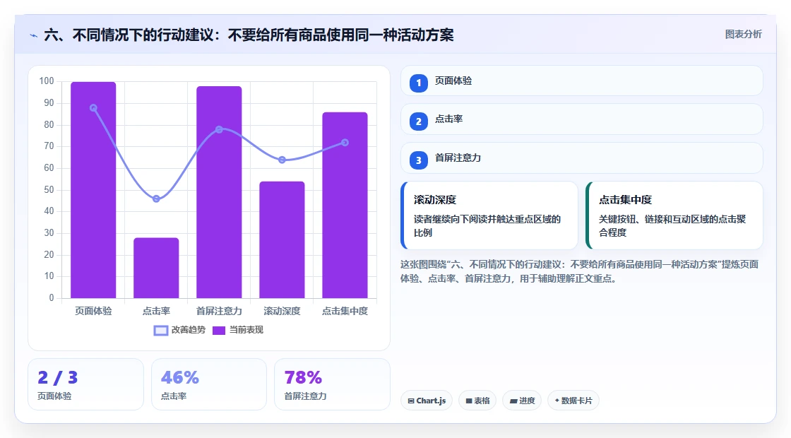Screen dimensions: 791x438
Task: Click the trend line point above 点击率
Action: 156,199
